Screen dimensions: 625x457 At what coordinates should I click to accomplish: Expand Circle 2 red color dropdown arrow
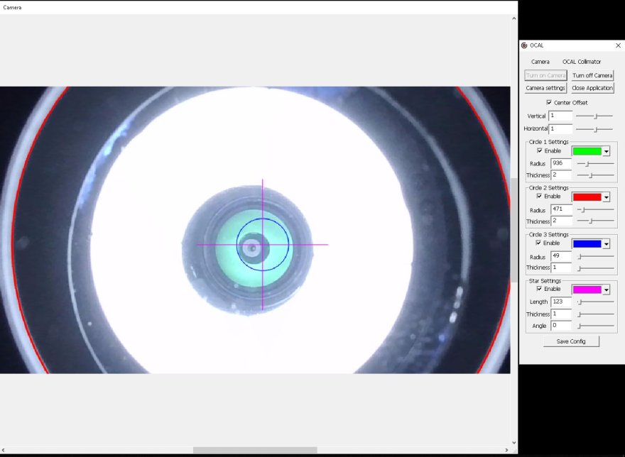click(x=606, y=197)
